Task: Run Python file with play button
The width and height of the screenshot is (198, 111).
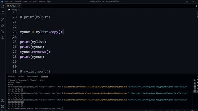Action: (197, 6)
